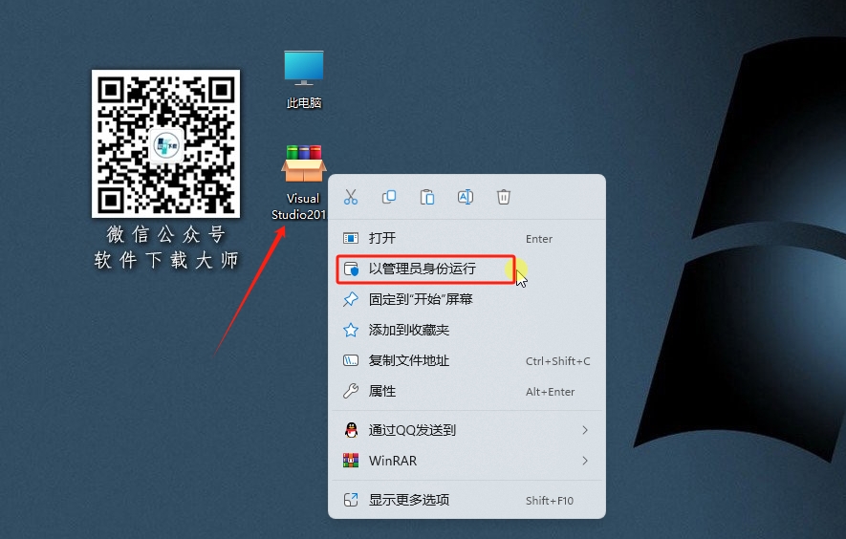Choose 打开 from the context menu
Image resolution: width=846 pixels, height=539 pixels.
466,238
